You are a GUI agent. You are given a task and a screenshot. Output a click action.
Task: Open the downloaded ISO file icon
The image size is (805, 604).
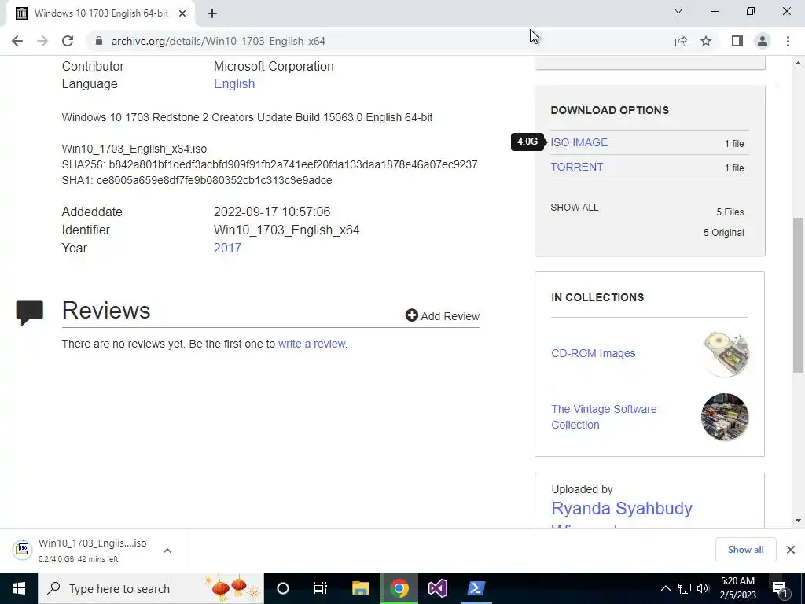pos(23,550)
